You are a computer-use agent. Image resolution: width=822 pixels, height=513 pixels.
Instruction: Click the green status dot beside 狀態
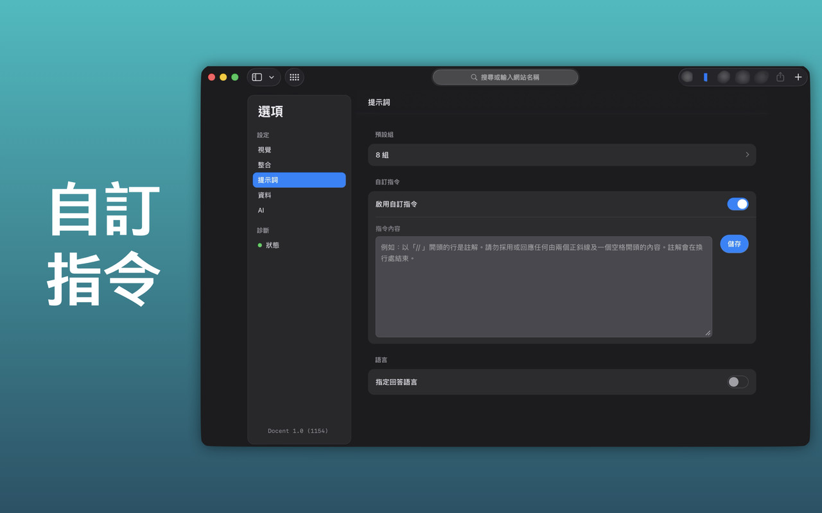point(260,245)
